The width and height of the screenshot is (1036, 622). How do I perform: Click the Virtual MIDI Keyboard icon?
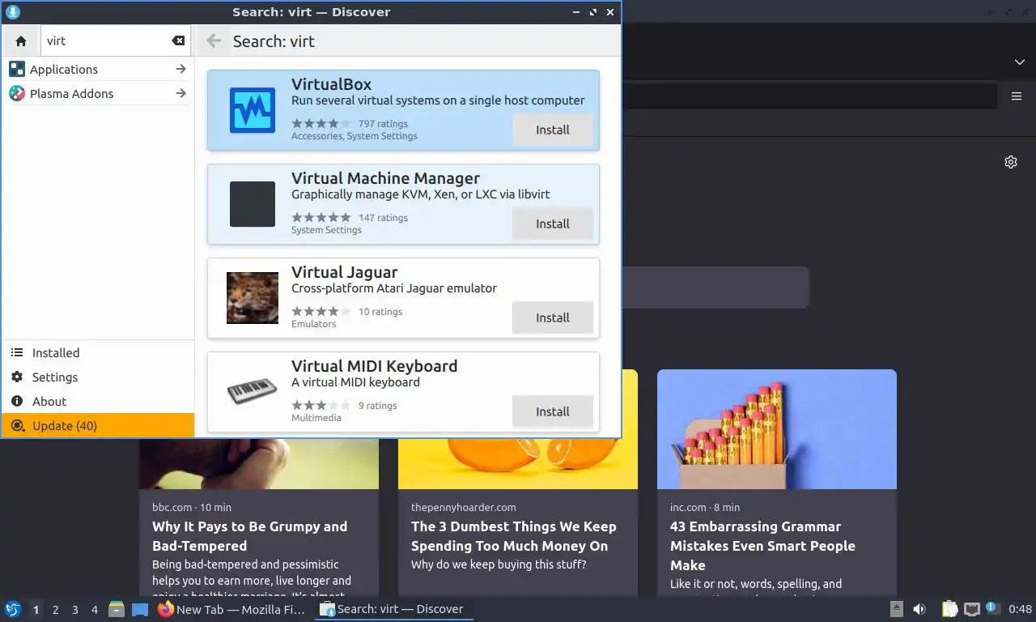(253, 392)
